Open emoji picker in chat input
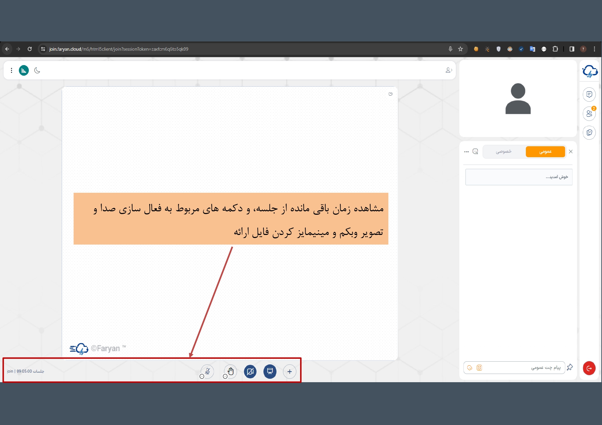The image size is (602, 425). pos(479,368)
